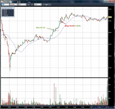
Task: Open the symbol selector dropdown
Action: (x=5, y=5)
